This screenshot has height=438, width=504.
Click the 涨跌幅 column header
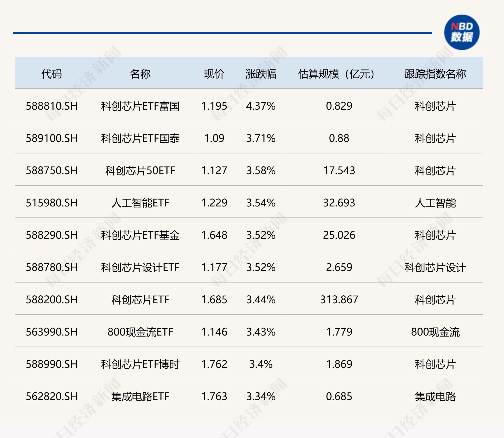point(261,74)
